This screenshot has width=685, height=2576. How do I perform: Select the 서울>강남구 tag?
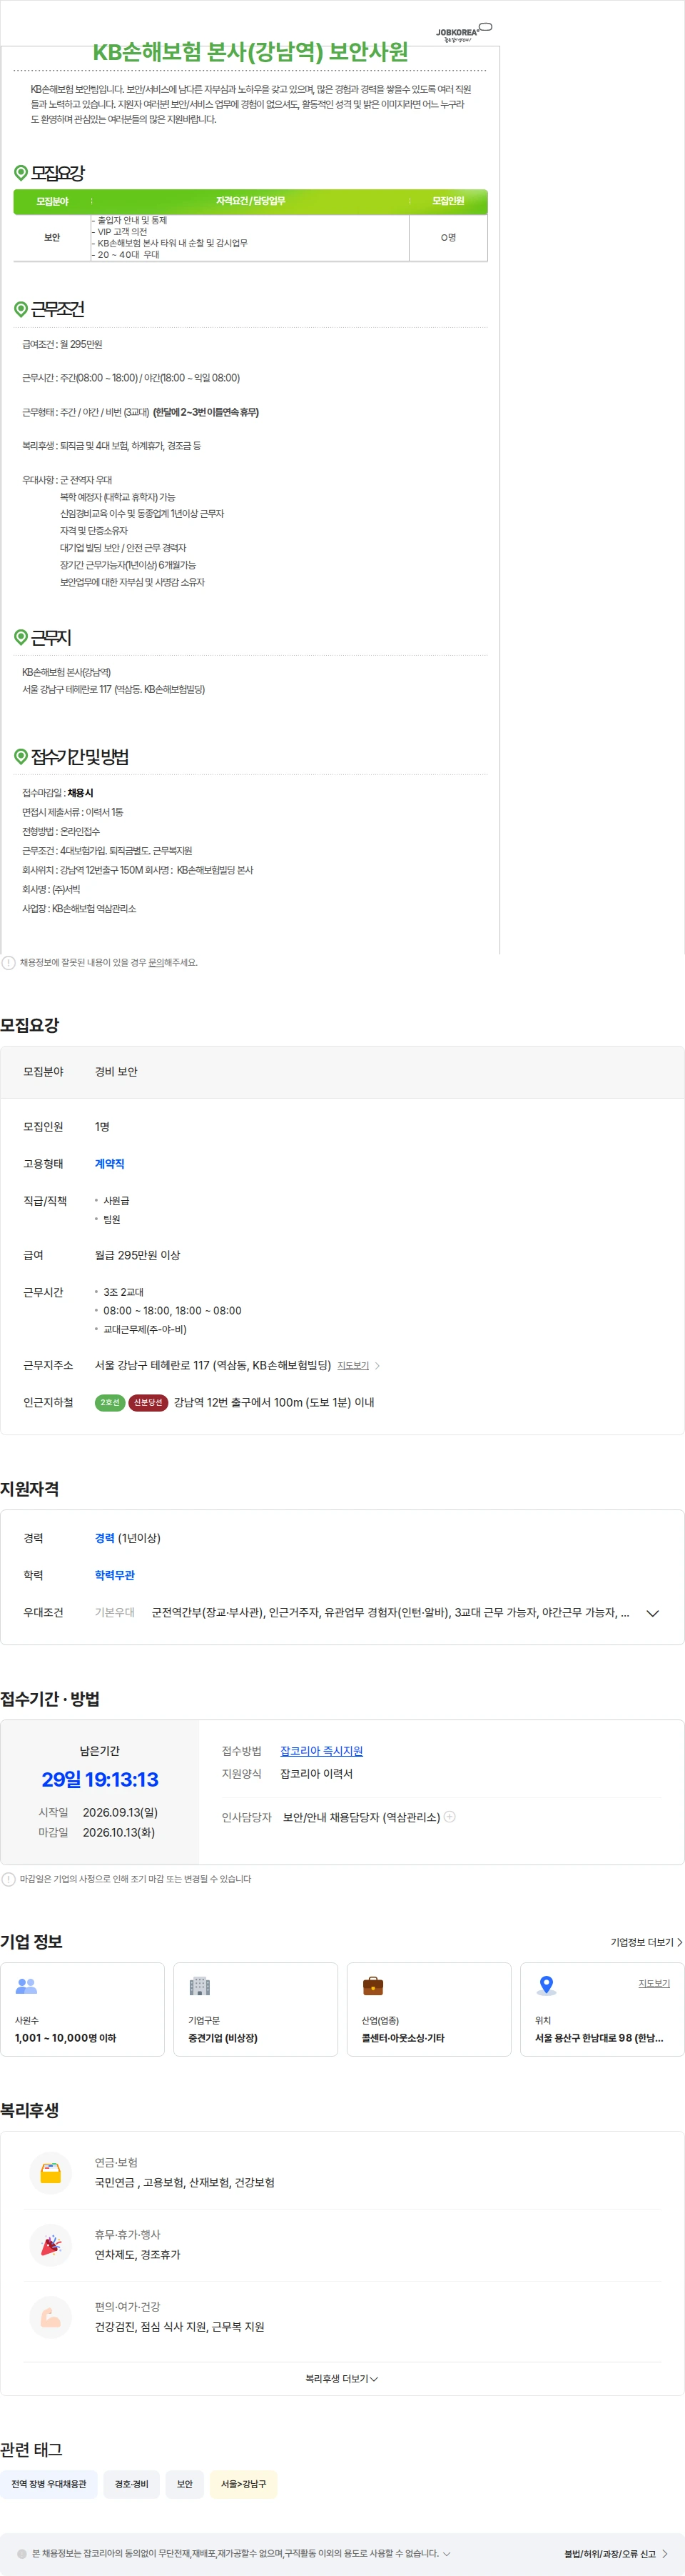point(243,2484)
